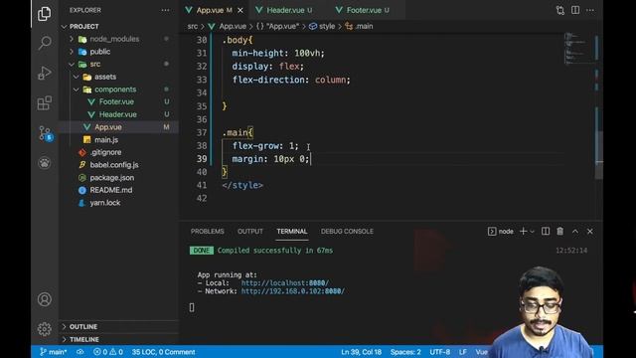The image size is (636, 358).
Task: Switch to the Footer.vue tab
Action: [364, 10]
